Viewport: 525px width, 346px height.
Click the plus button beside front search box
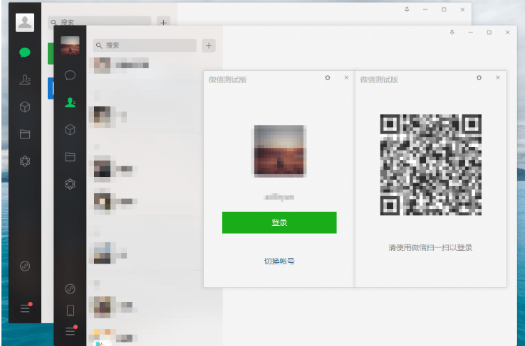click(209, 45)
